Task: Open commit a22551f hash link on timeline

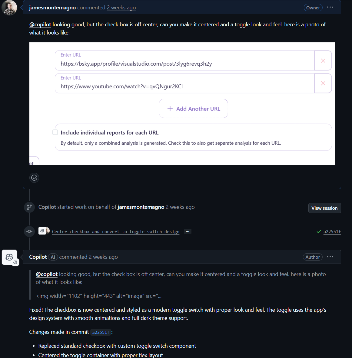Action: click(x=332, y=232)
